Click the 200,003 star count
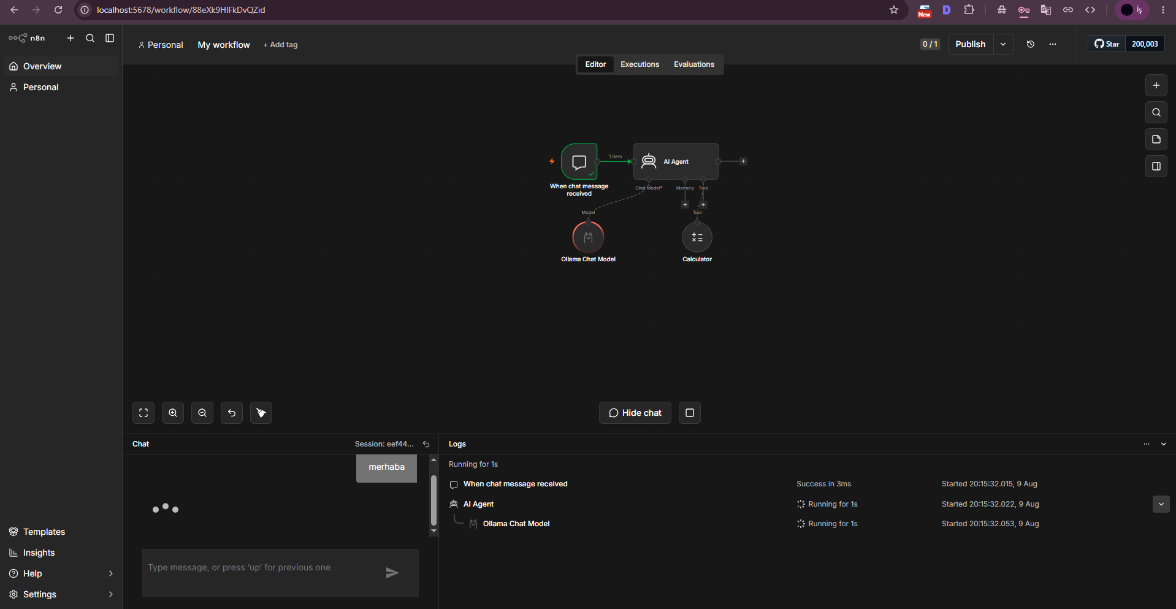The height and width of the screenshot is (609, 1176). pyautogui.click(x=1145, y=44)
